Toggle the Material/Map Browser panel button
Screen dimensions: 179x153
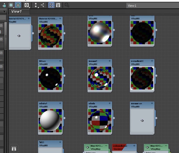(51, 5)
